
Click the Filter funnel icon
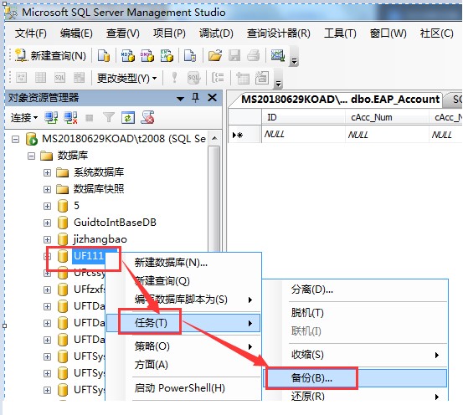point(109,118)
